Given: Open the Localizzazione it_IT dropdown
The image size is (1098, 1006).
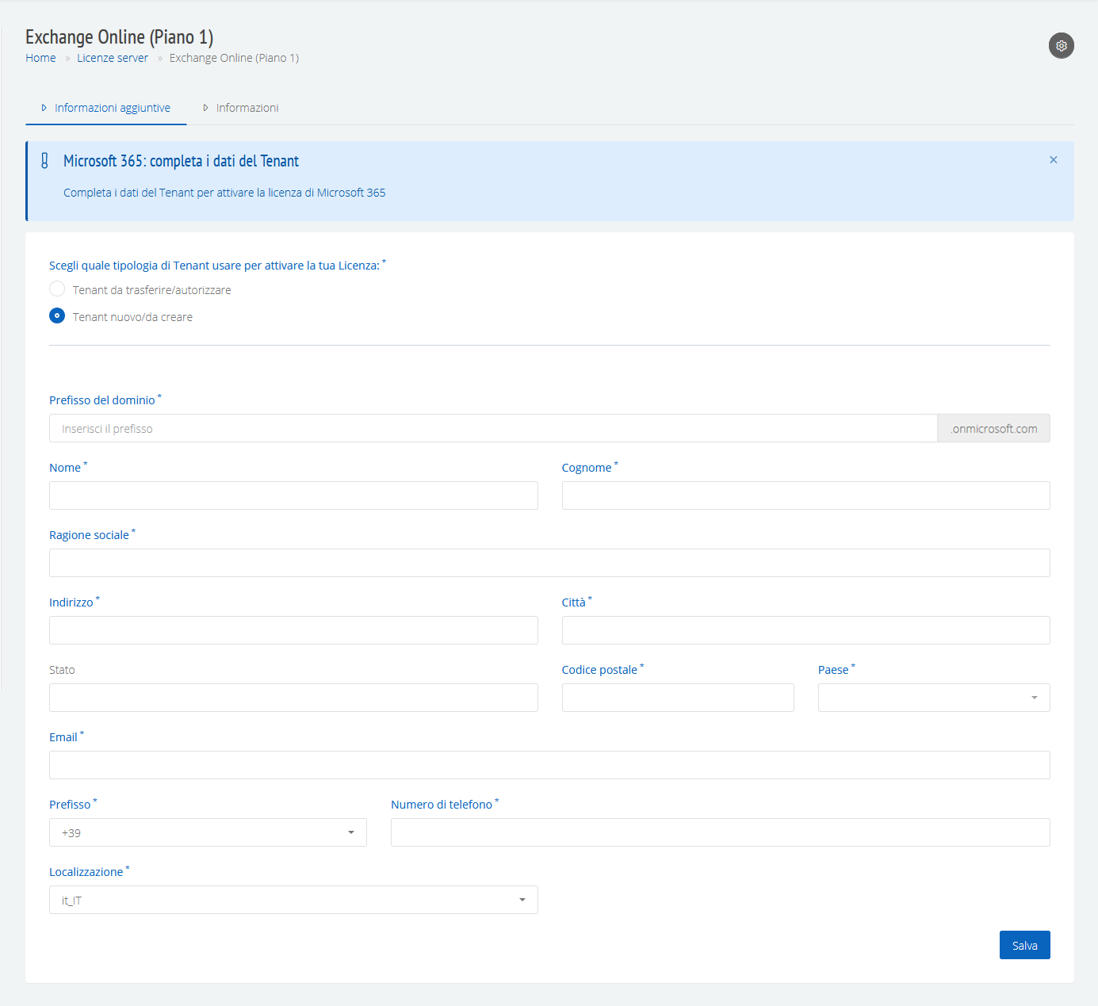Looking at the screenshot, I should click(x=293, y=900).
